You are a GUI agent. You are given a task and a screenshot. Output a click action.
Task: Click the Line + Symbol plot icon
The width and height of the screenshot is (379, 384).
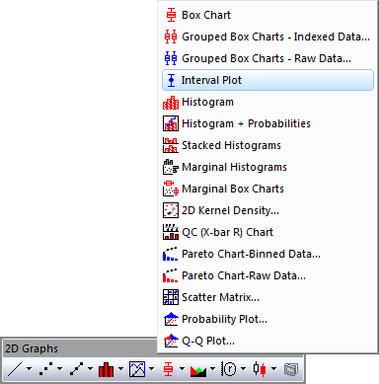76,369
